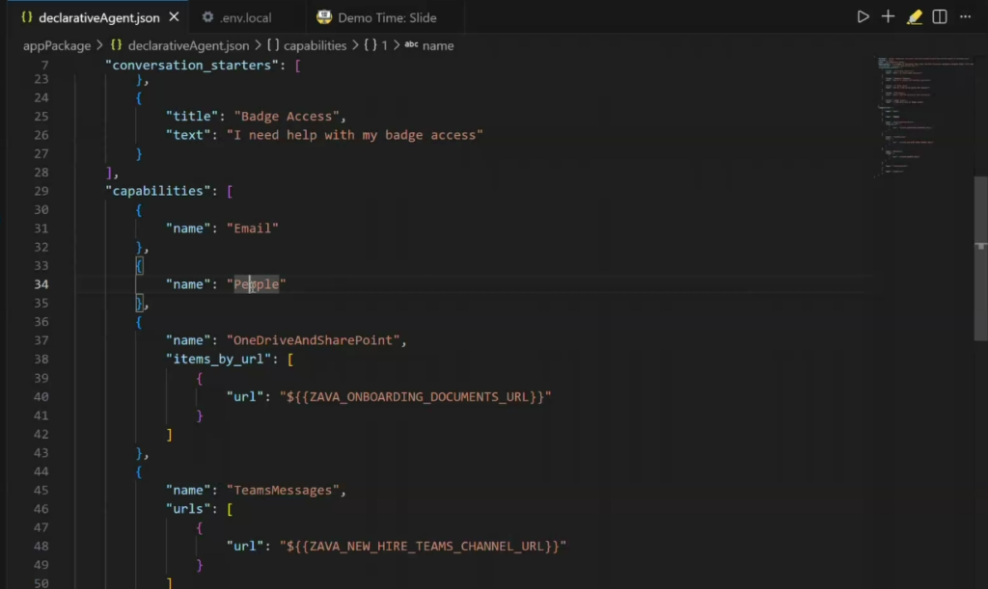
Task: Click the plus icon in editor toolbar
Action: tap(889, 17)
